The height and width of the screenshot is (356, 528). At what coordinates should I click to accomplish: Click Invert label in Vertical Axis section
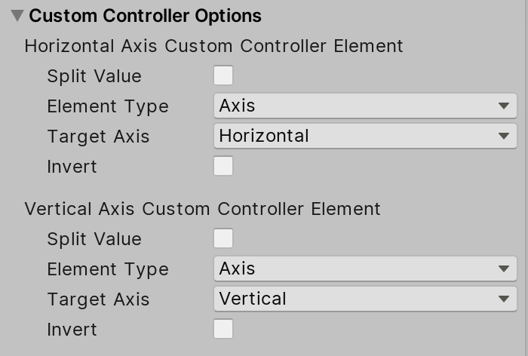(72, 330)
